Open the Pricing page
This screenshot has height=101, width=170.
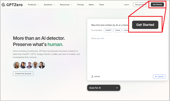click(x=80, y=5)
